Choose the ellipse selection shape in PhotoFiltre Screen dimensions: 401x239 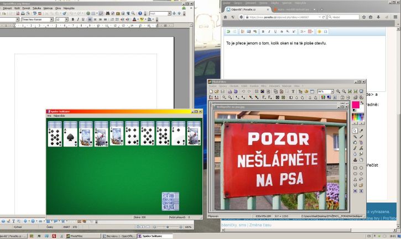point(361,168)
